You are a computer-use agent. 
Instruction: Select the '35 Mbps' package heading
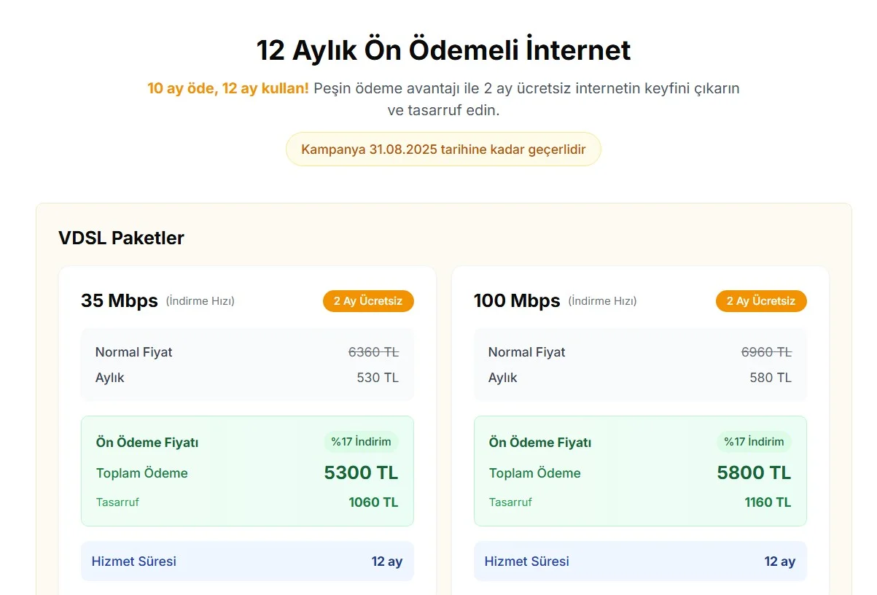120,300
